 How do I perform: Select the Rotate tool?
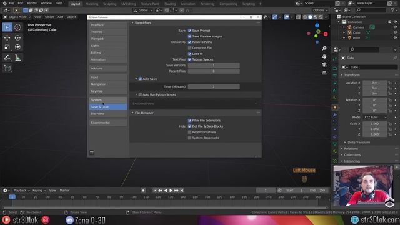click(x=17, y=37)
